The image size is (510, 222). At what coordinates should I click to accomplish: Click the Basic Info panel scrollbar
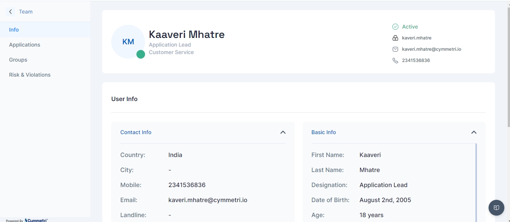[x=476, y=180]
